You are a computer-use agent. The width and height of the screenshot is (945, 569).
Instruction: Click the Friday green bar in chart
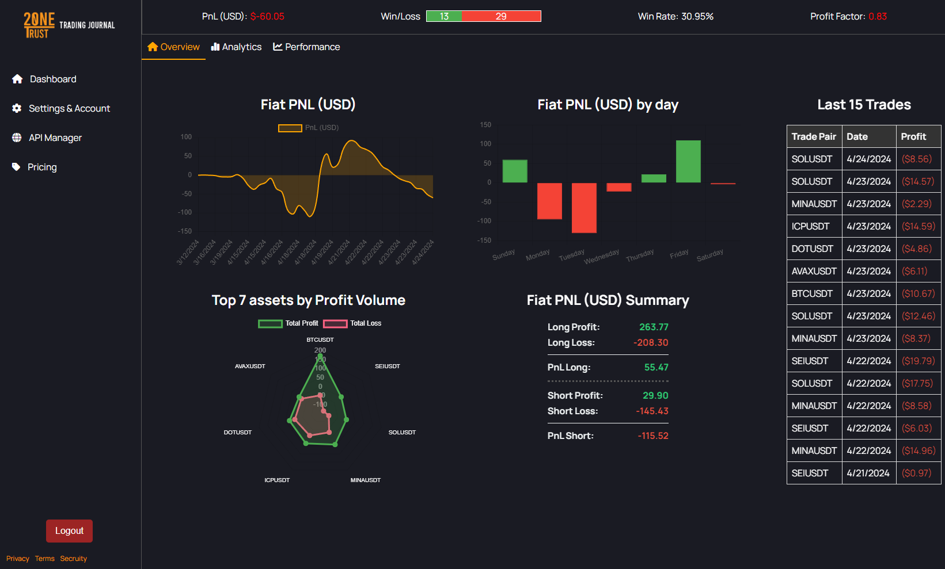[688, 162]
